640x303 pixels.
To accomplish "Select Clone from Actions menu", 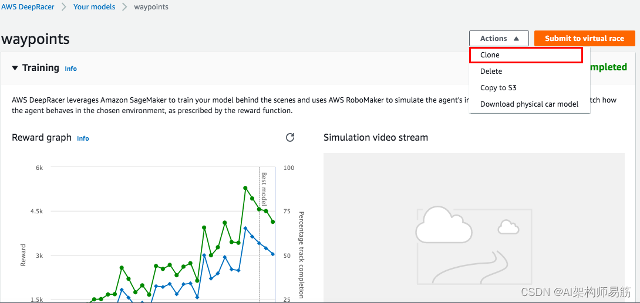I will tap(526, 55).
